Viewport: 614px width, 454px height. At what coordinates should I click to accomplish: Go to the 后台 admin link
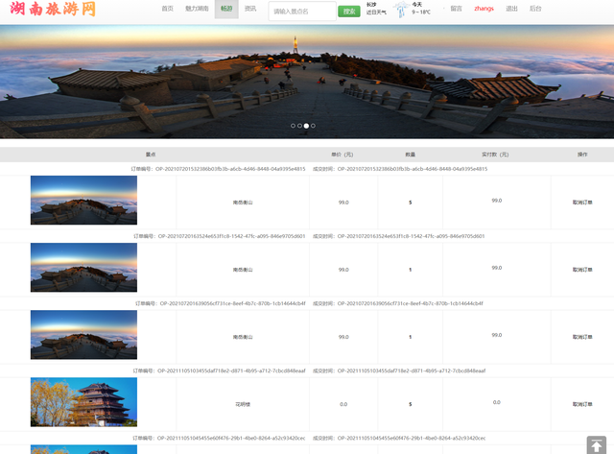(x=535, y=9)
